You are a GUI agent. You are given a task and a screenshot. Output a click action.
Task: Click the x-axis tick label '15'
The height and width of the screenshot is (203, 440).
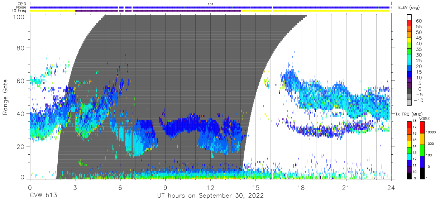[x=256, y=187]
